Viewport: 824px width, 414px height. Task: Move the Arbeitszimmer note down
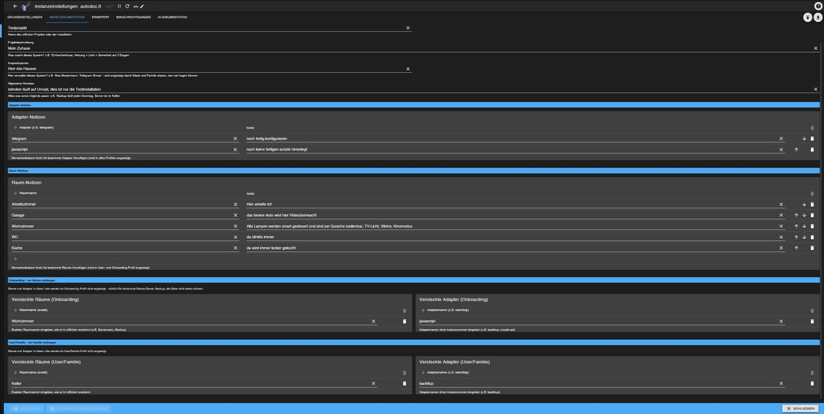click(x=803, y=205)
